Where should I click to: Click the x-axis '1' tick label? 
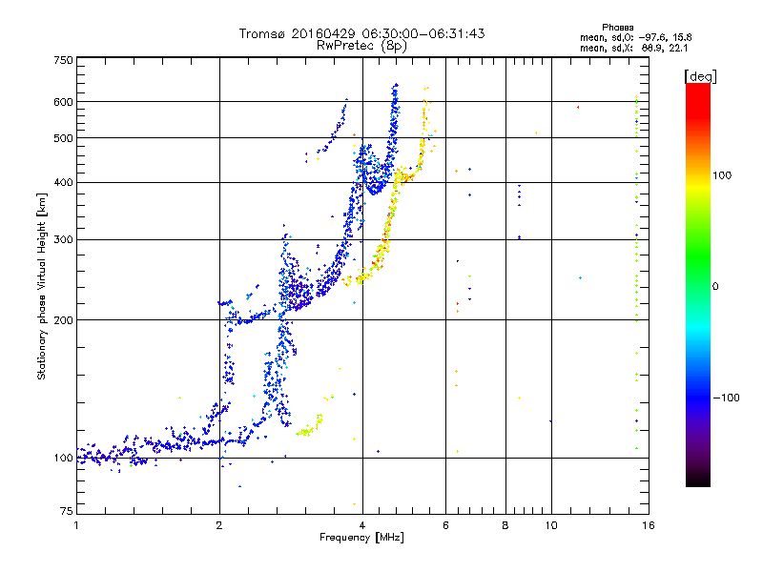coord(76,525)
